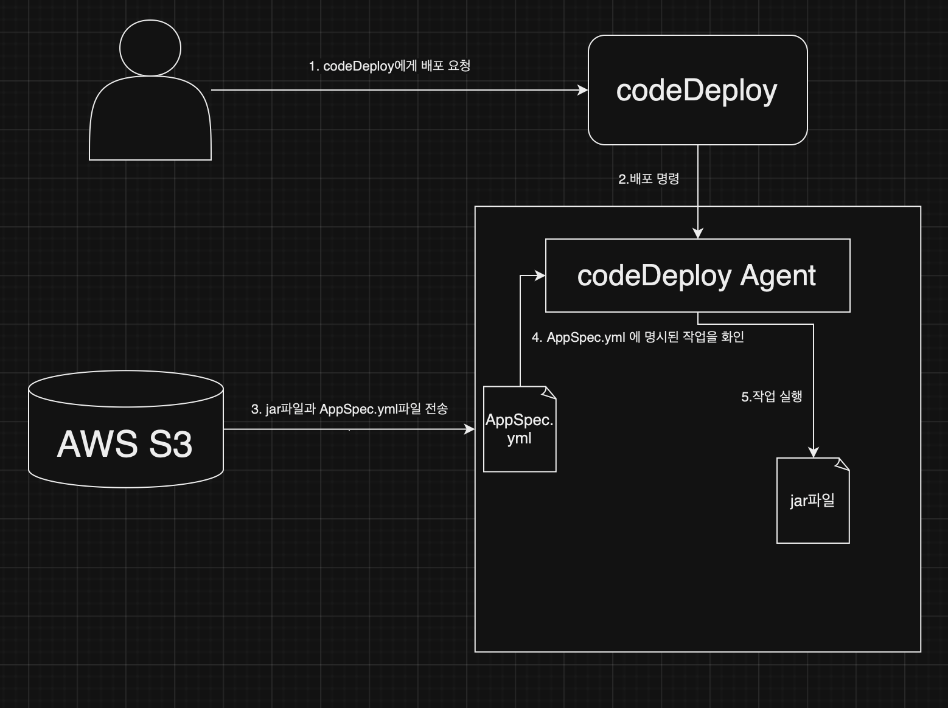The height and width of the screenshot is (708, 948).
Task: Select the user person figure shape
Action: pyautogui.click(x=150, y=91)
